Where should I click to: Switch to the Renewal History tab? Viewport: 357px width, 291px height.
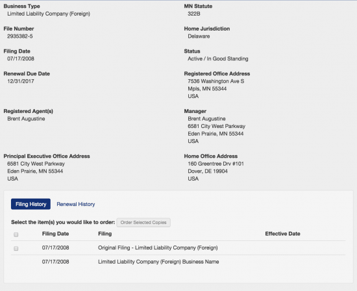[76, 204]
